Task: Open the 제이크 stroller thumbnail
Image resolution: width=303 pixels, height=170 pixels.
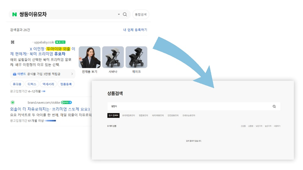Action: [136, 57]
